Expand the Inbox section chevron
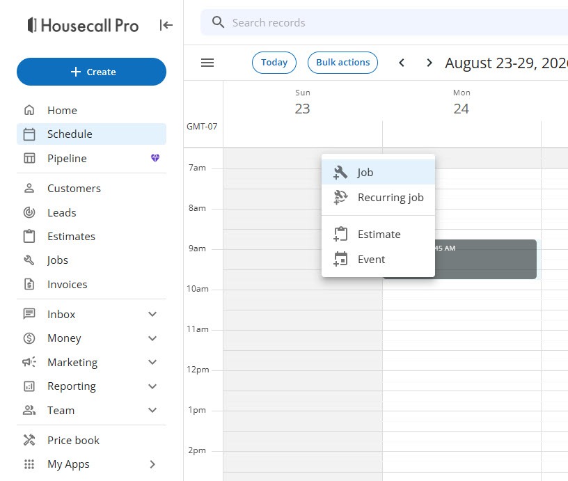Image resolution: width=568 pixels, height=481 pixels. click(152, 314)
